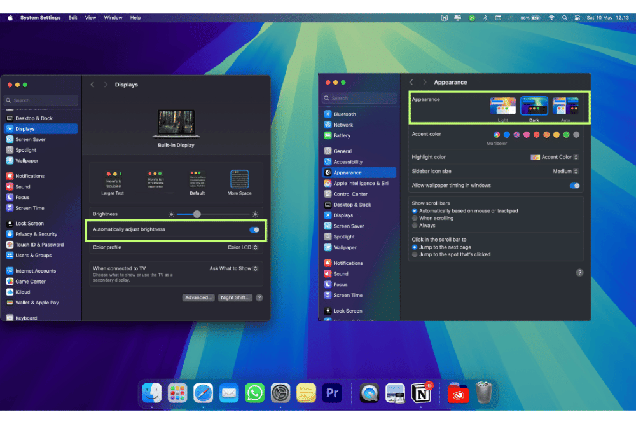Choose the blue accent color swatch
The image size is (636, 424).
(507, 135)
